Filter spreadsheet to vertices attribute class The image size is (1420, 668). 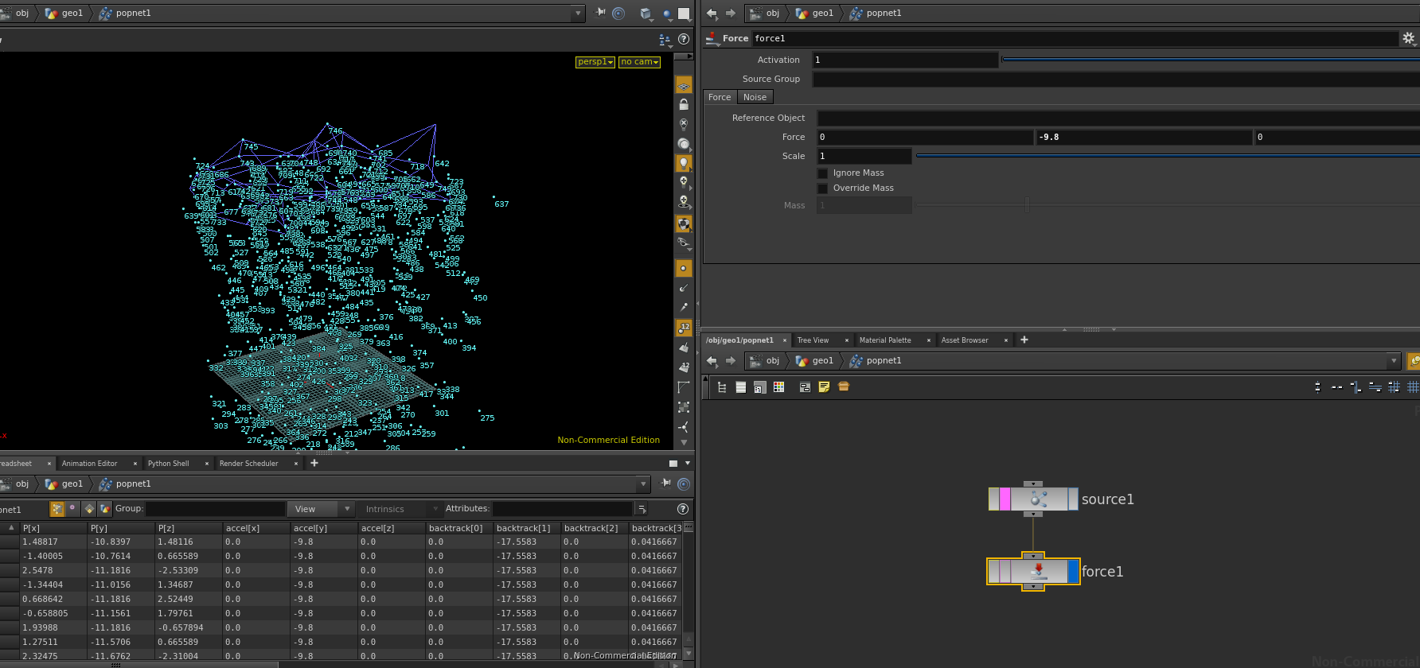[x=73, y=509]
